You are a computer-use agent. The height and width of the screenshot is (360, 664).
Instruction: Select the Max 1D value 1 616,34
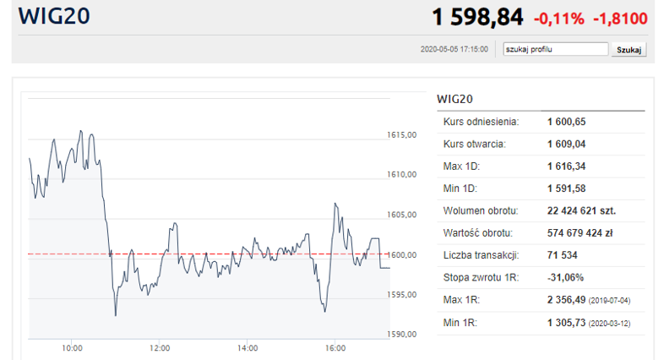566,166
